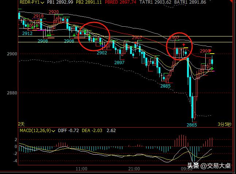
Task: Select the BATR1 2891.86 readout
Action: (x=190, y=2)
